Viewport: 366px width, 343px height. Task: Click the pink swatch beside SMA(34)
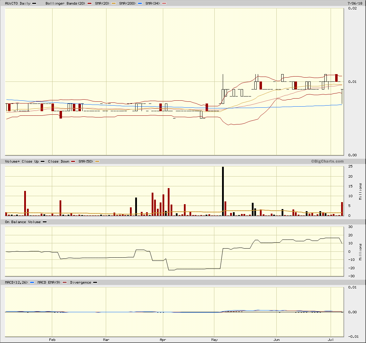pyautogui.click(x=164, y=3)
